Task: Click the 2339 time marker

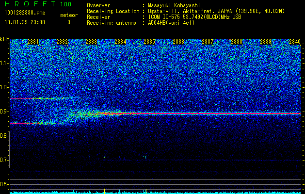Action: point(266,42)
